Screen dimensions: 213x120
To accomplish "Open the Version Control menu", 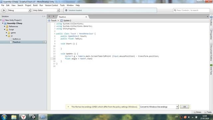I will click(51, 5).
